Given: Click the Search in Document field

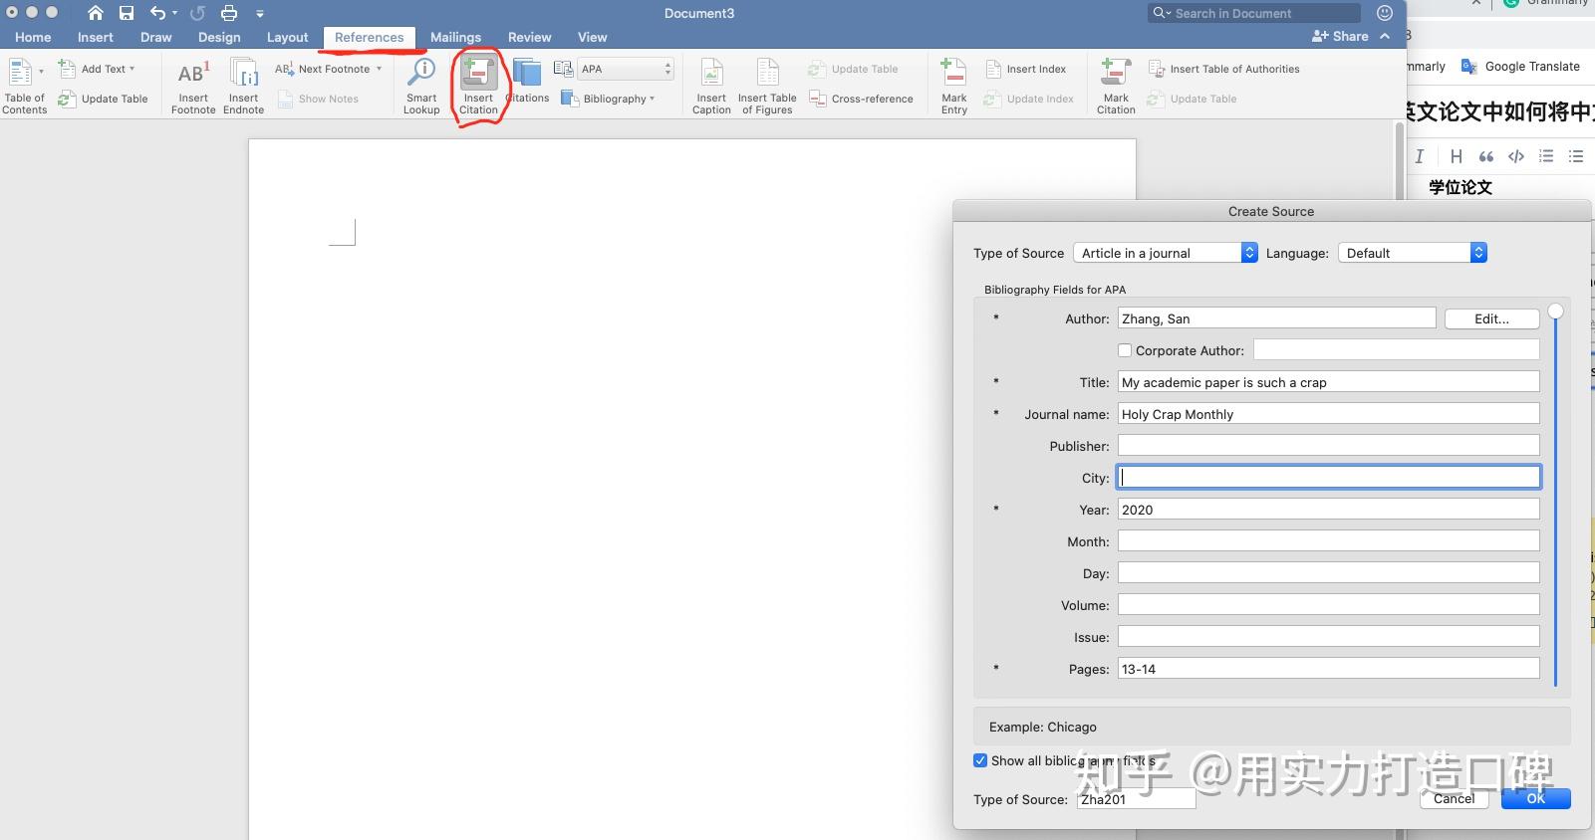Looking at the screenshot, I should (x=1254, y=13).
